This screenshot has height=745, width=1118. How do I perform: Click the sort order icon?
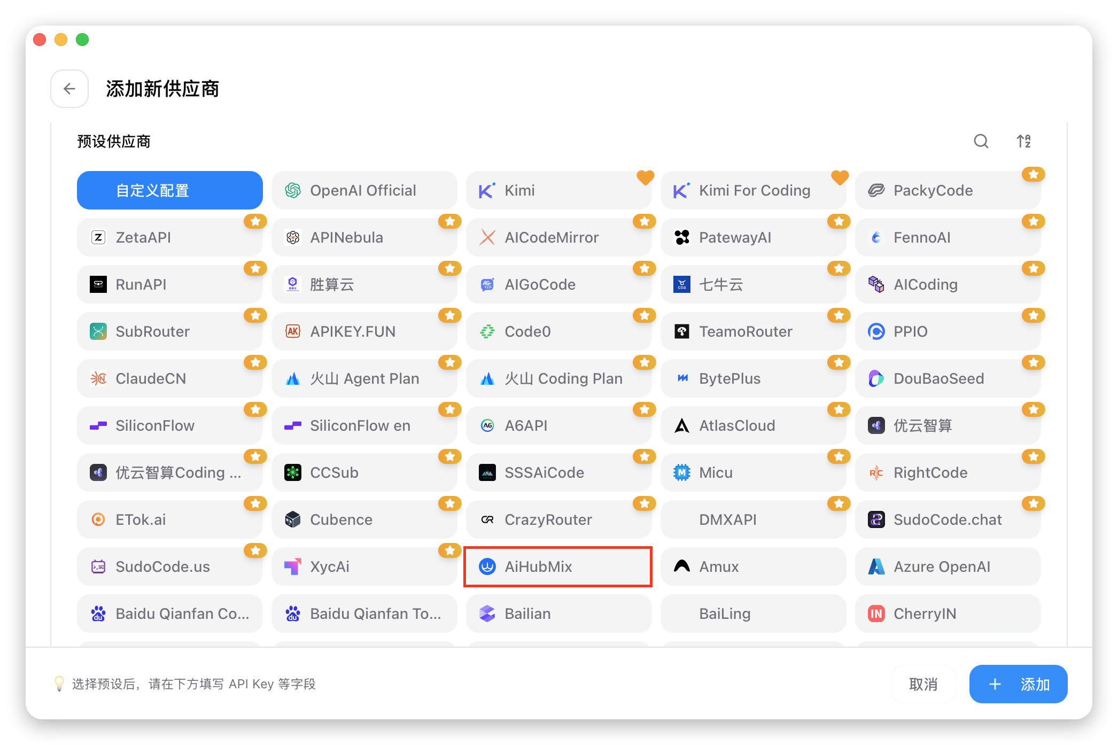[1023, 141]
